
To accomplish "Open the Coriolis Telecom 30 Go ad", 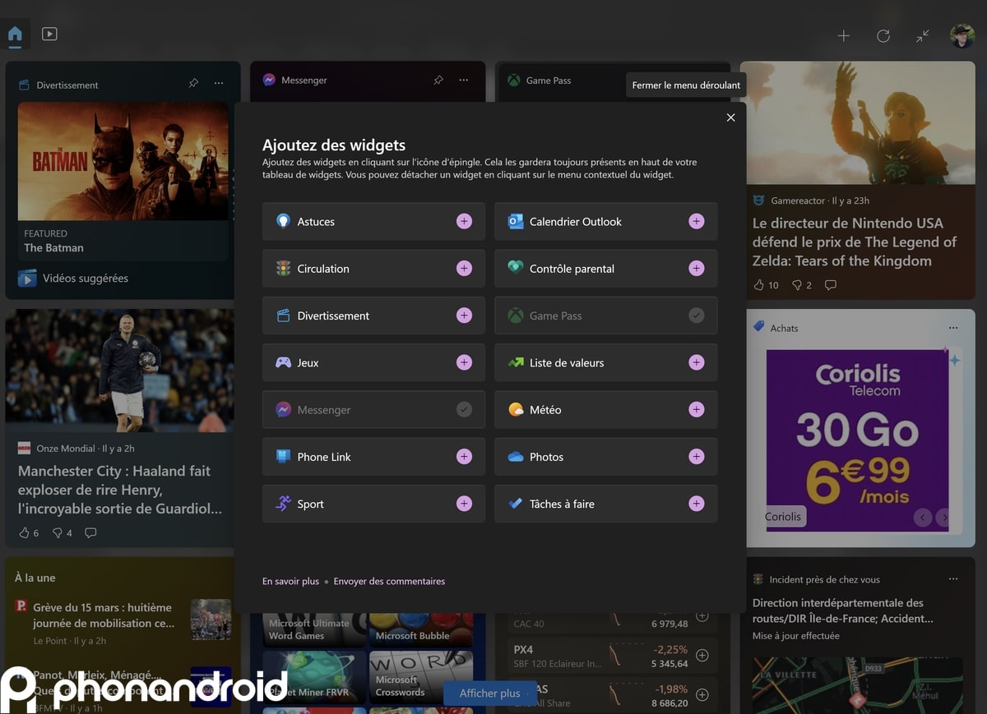I will tap(858, 440).
